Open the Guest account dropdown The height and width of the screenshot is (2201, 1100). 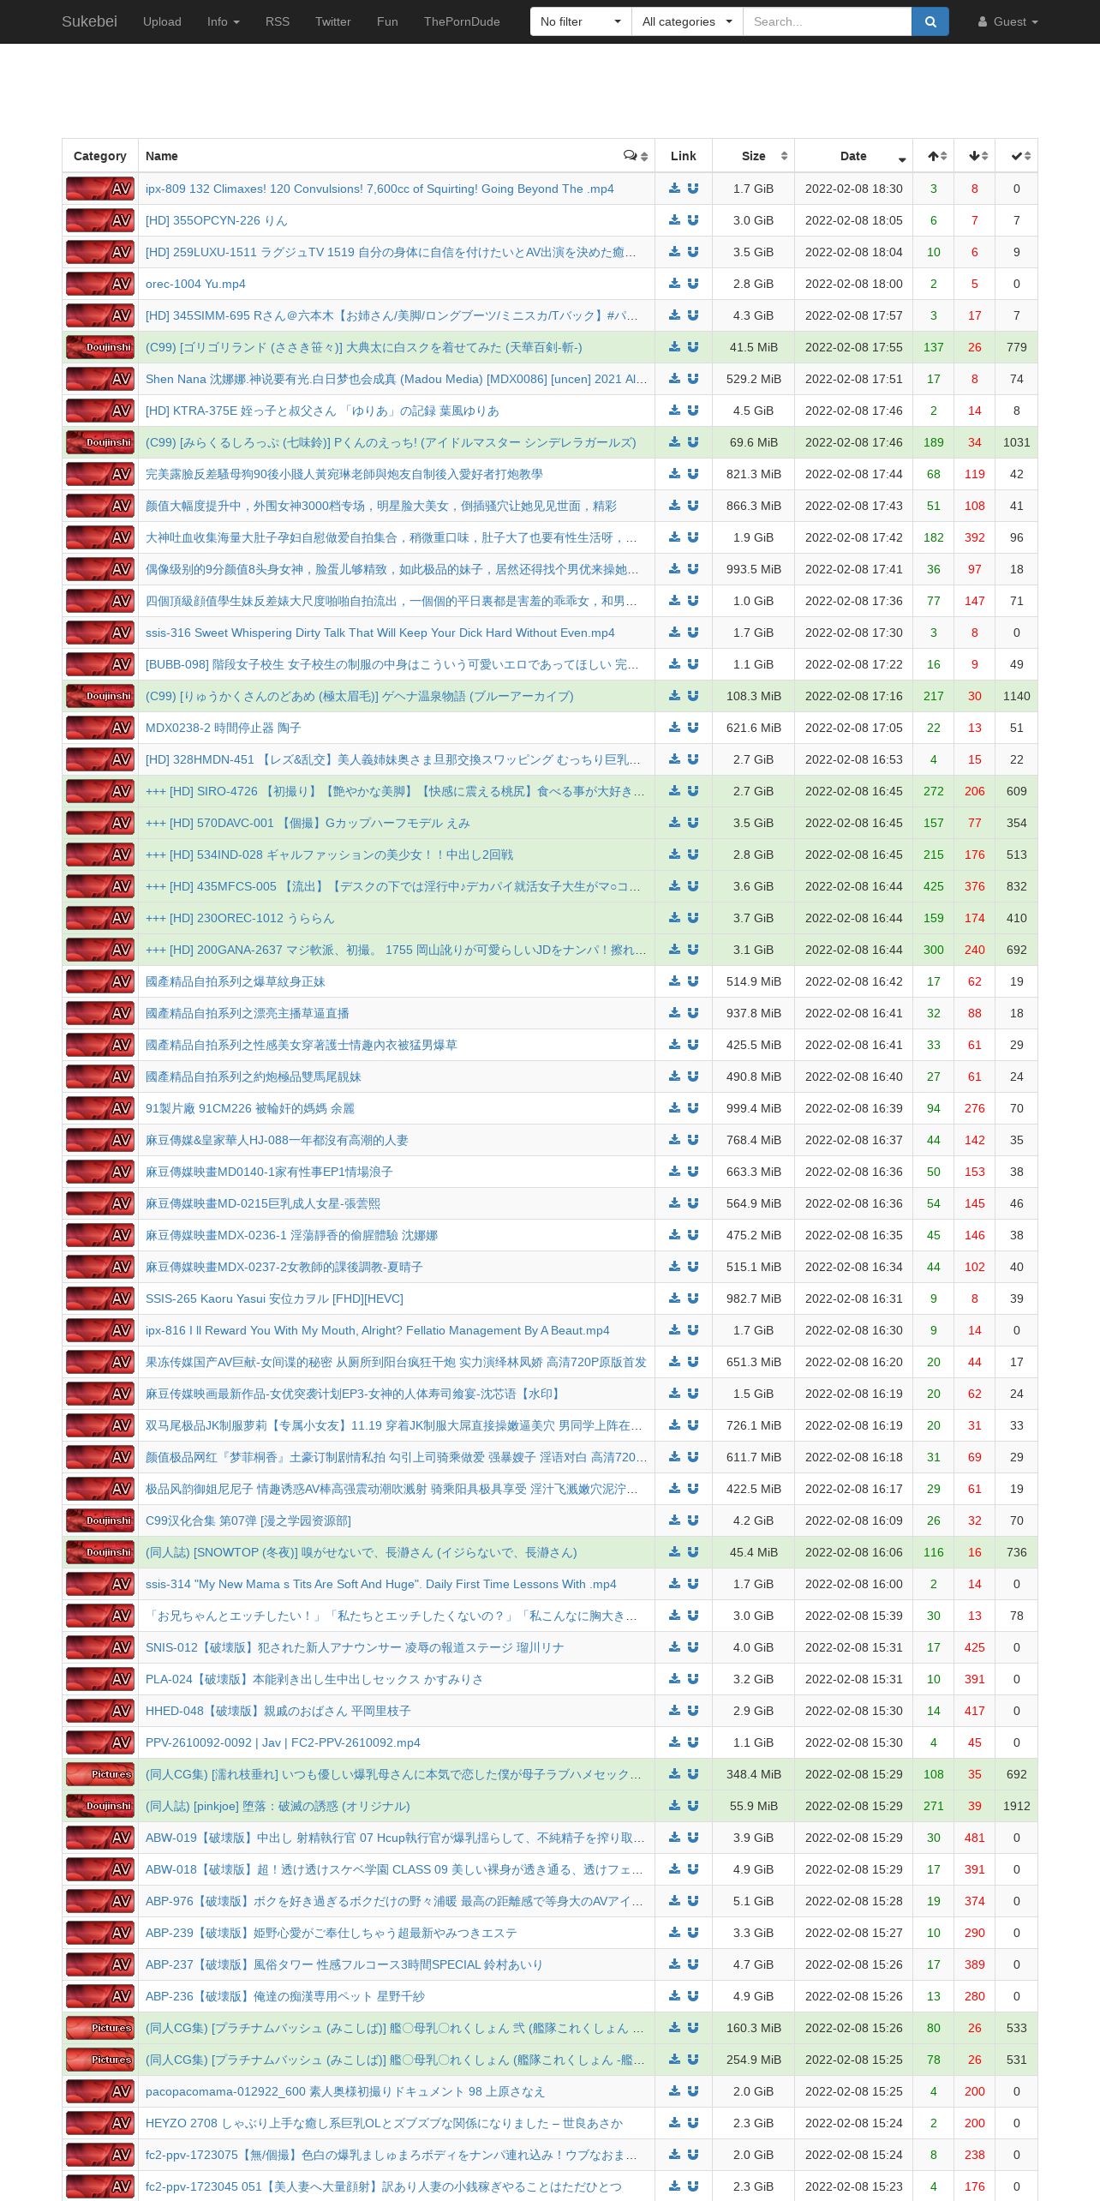coord(1008,21)
